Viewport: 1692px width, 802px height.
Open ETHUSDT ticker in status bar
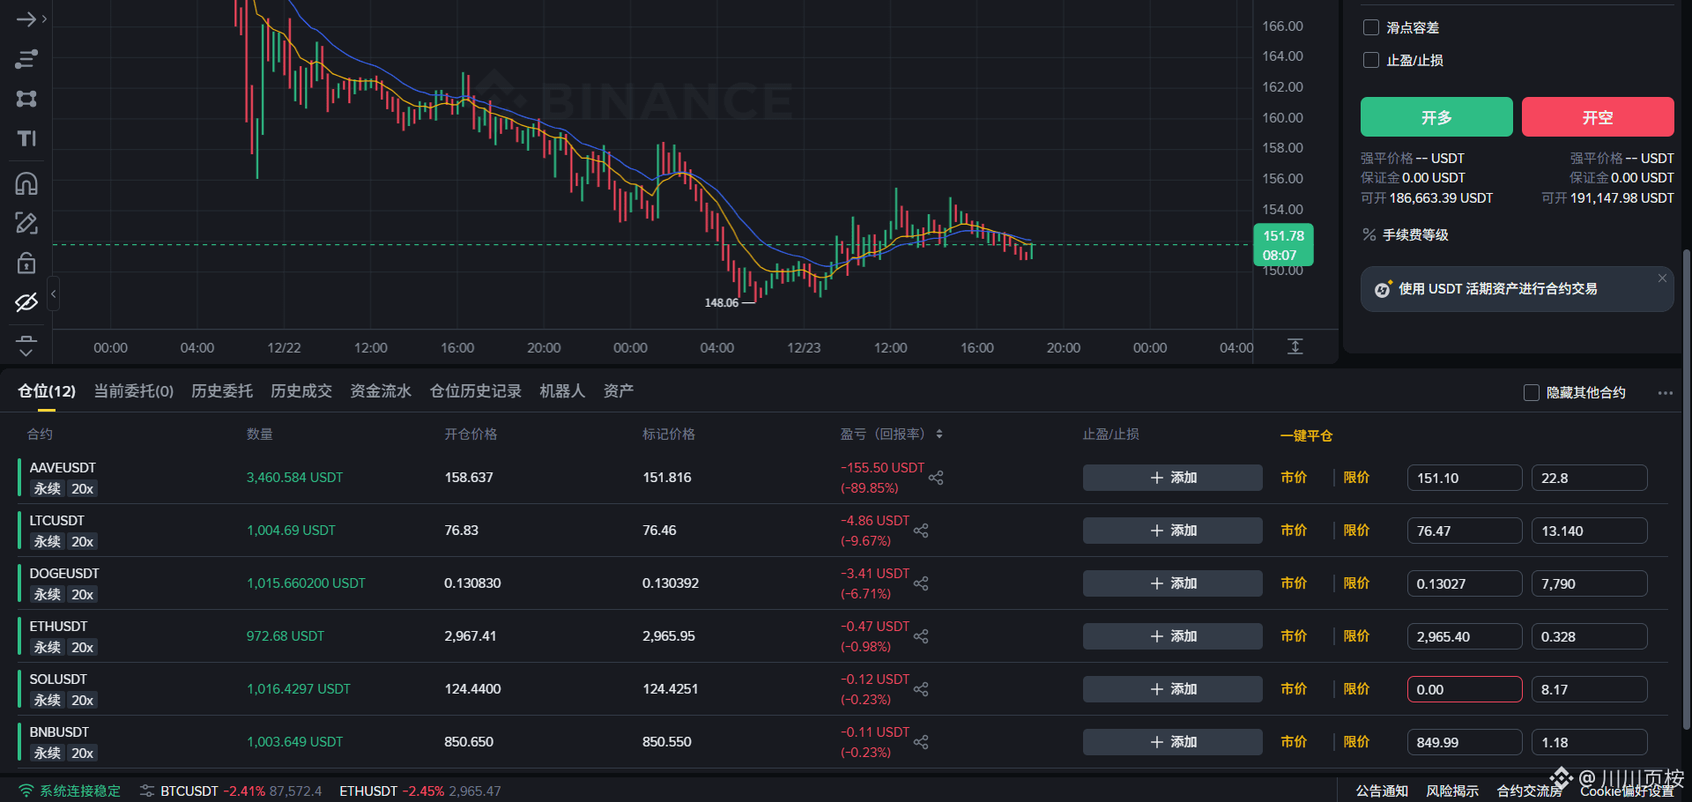pyautogui.click(x=420, y=791)
